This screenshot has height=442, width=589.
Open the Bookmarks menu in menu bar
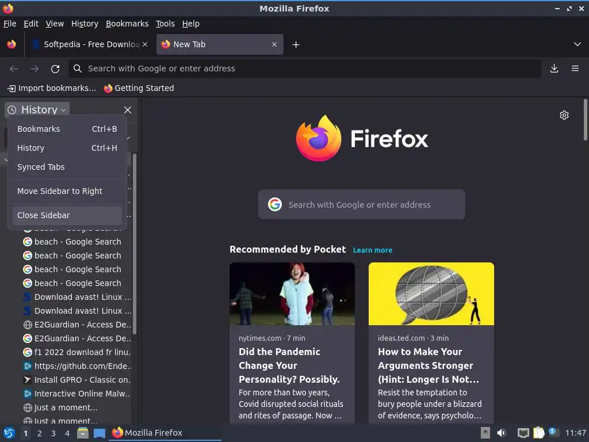[127, 24]
